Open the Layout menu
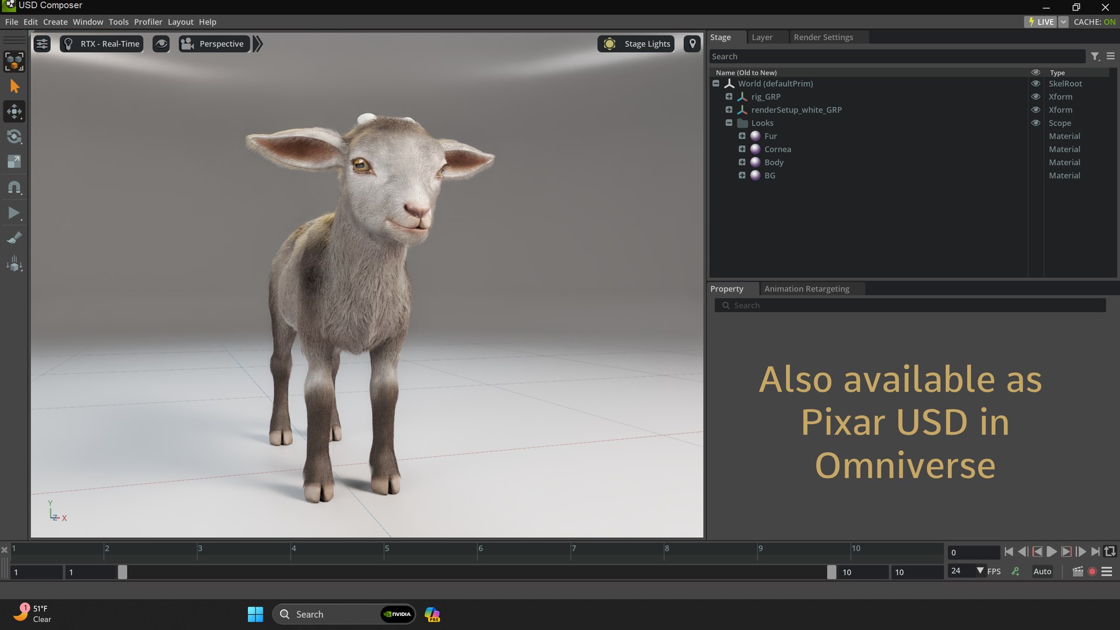 coord(180,22)
